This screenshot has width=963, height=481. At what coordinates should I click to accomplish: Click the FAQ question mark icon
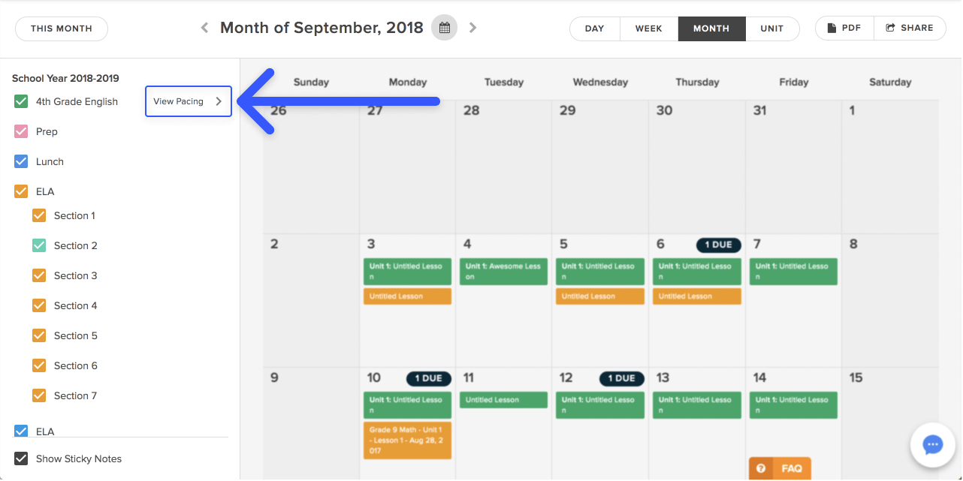761,468
